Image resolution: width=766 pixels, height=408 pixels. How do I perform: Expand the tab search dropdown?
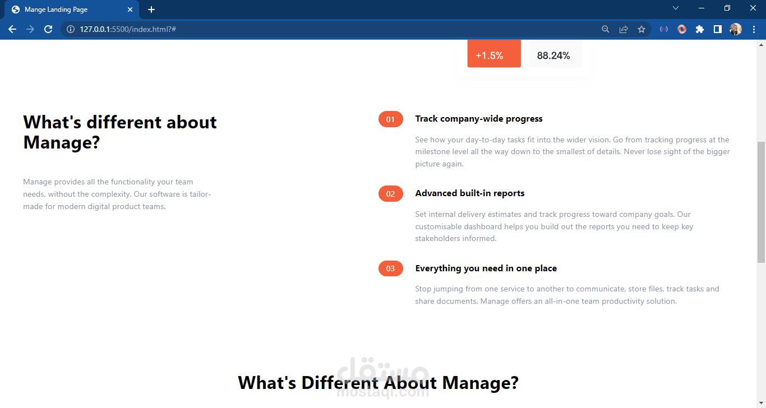tap(676, 8)
